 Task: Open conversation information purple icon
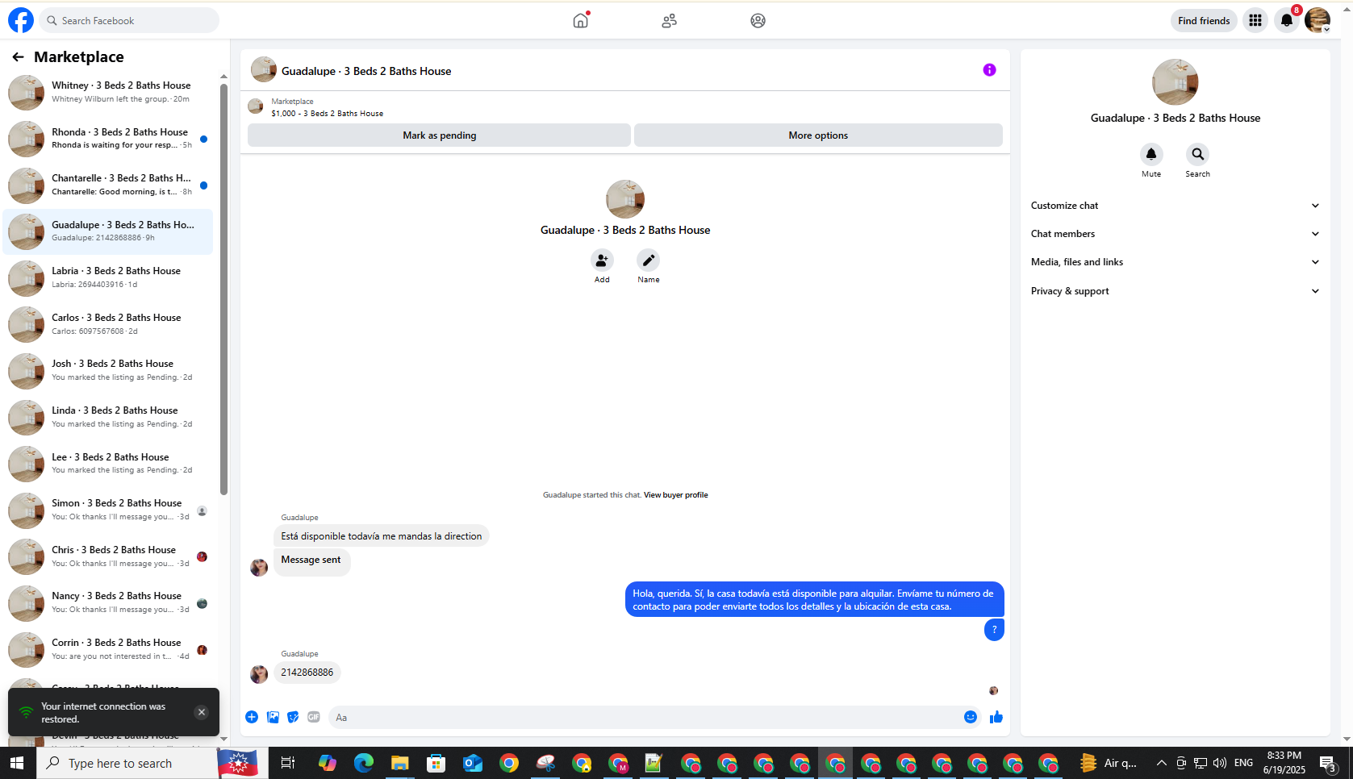(x=989, y=70)
